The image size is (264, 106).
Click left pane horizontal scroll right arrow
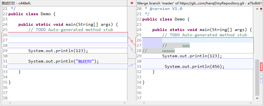(125, 103)
